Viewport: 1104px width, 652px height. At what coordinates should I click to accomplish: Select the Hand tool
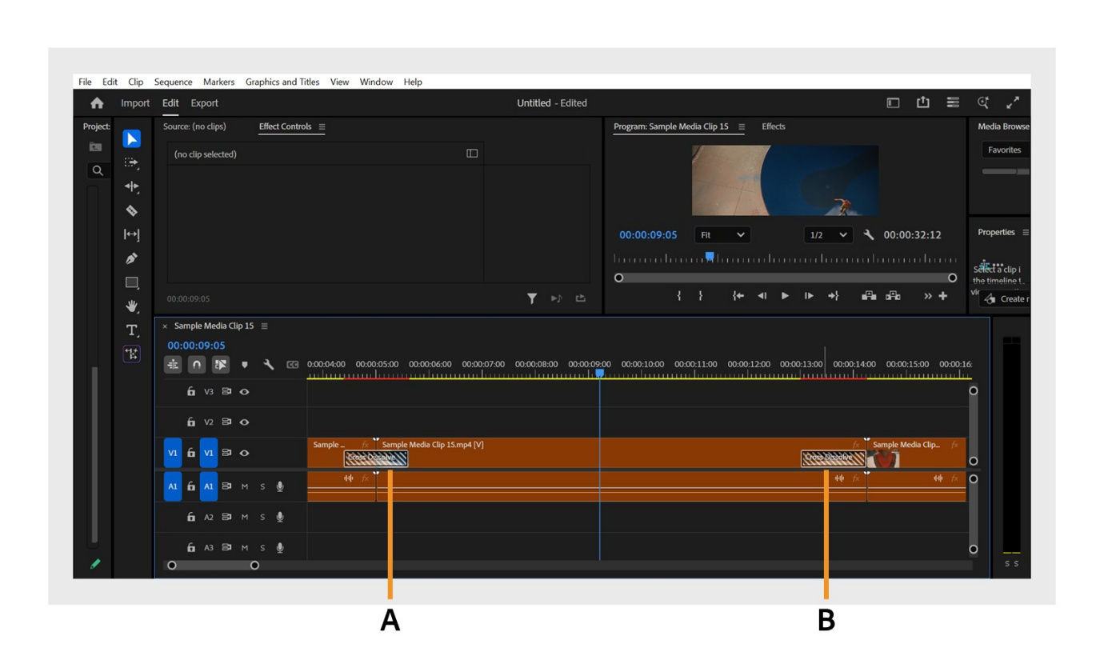(x=131, y=306)
